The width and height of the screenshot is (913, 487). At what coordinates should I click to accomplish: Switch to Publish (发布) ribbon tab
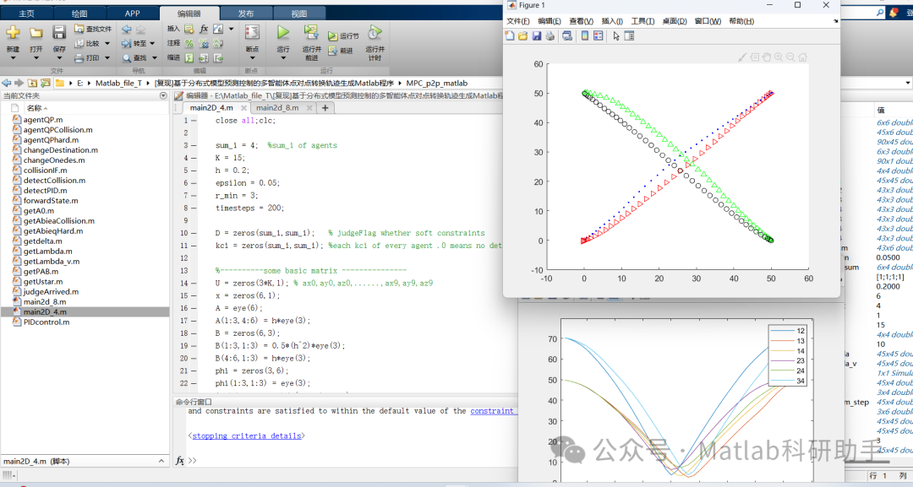click(246, 14)
